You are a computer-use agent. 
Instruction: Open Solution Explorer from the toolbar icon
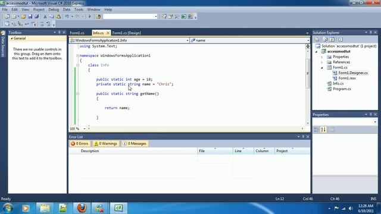164,17
